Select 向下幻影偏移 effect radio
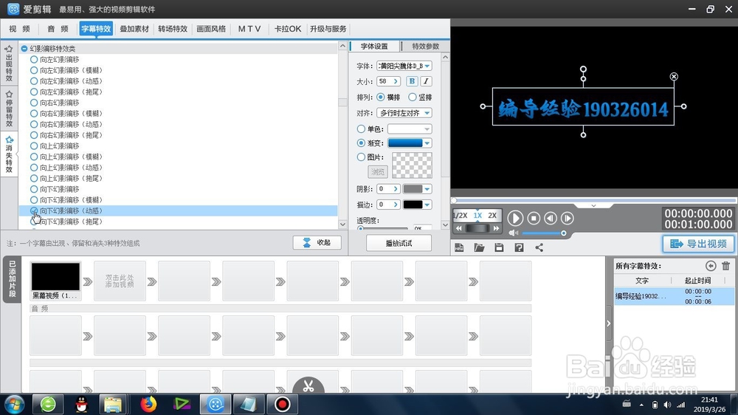 coord(34,189)
